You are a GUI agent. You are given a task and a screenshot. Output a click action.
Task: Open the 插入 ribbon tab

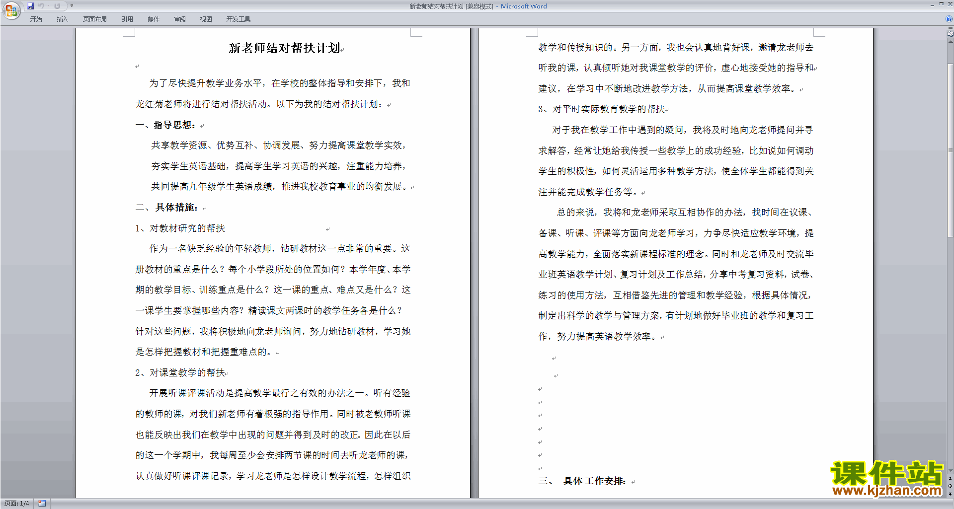pos(62,19)
